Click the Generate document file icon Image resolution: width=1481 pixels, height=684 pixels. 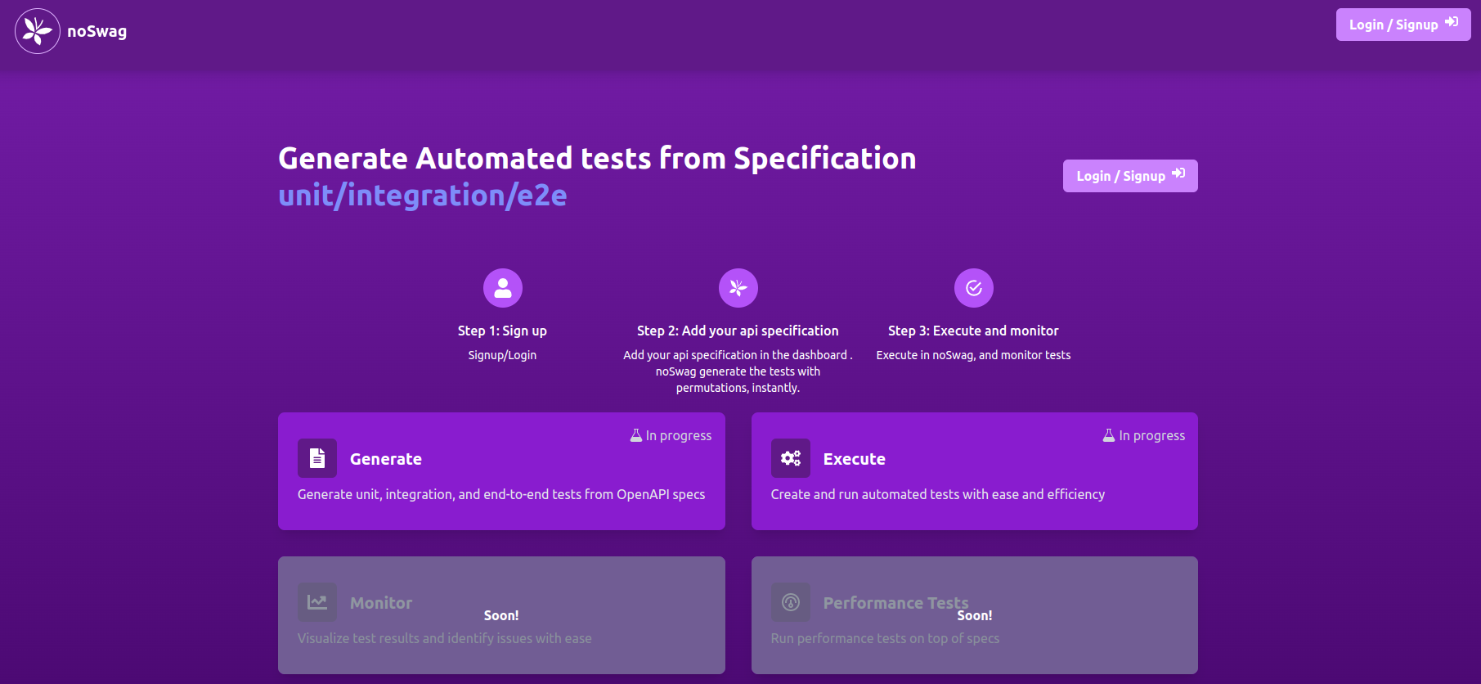coord(317,458)
